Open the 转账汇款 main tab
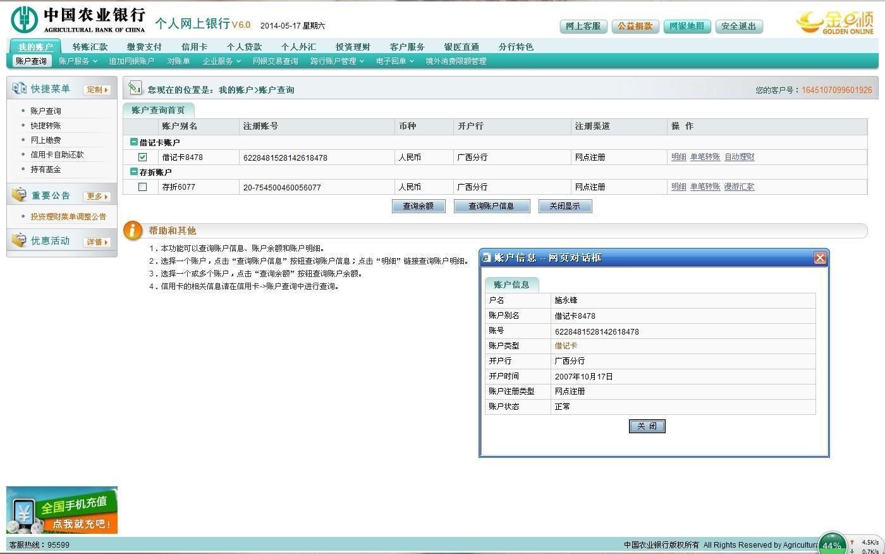 coord(90,47)
